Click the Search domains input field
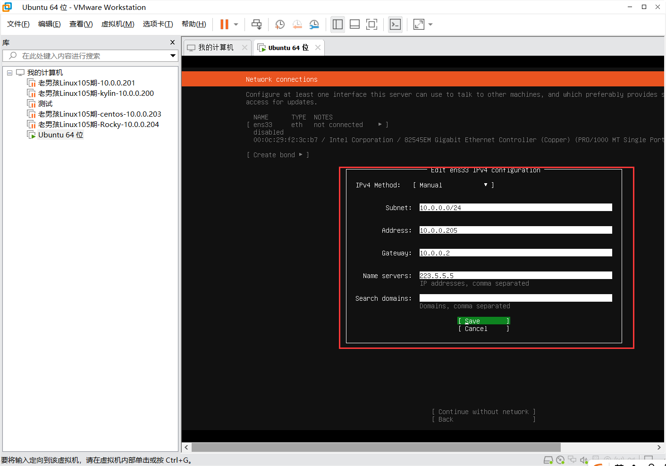This screenshot has height=466, width=666. coord(516,298)
